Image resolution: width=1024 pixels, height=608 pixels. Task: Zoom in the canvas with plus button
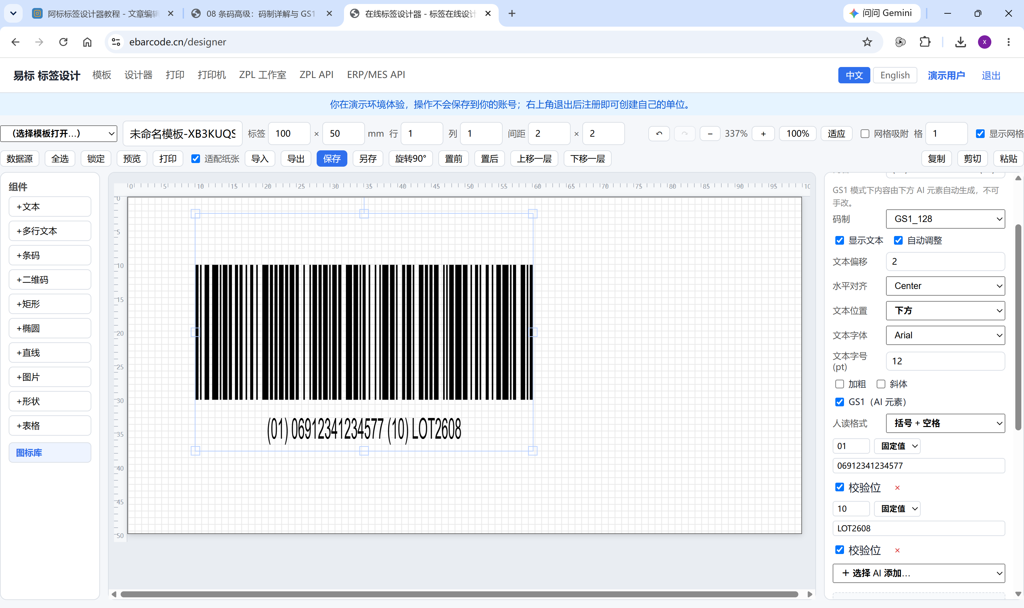pos(763,134)
